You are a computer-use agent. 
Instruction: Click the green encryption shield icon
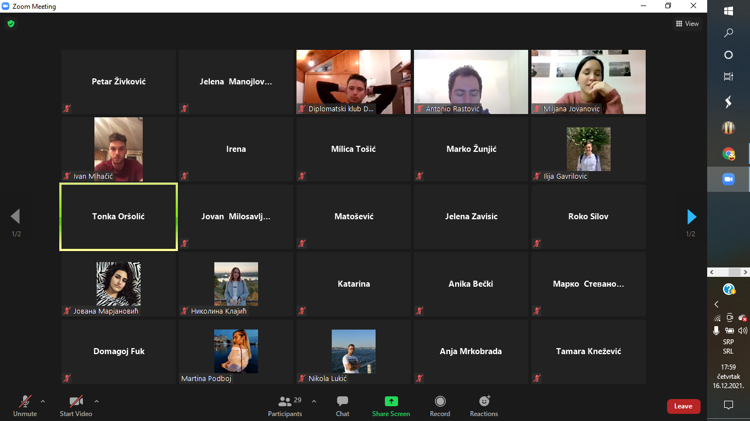[x=10, y=24]
